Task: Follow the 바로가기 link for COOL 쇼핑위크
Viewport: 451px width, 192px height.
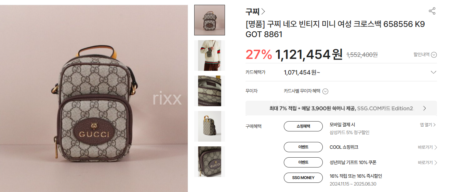Action: [x=427, y=147]
